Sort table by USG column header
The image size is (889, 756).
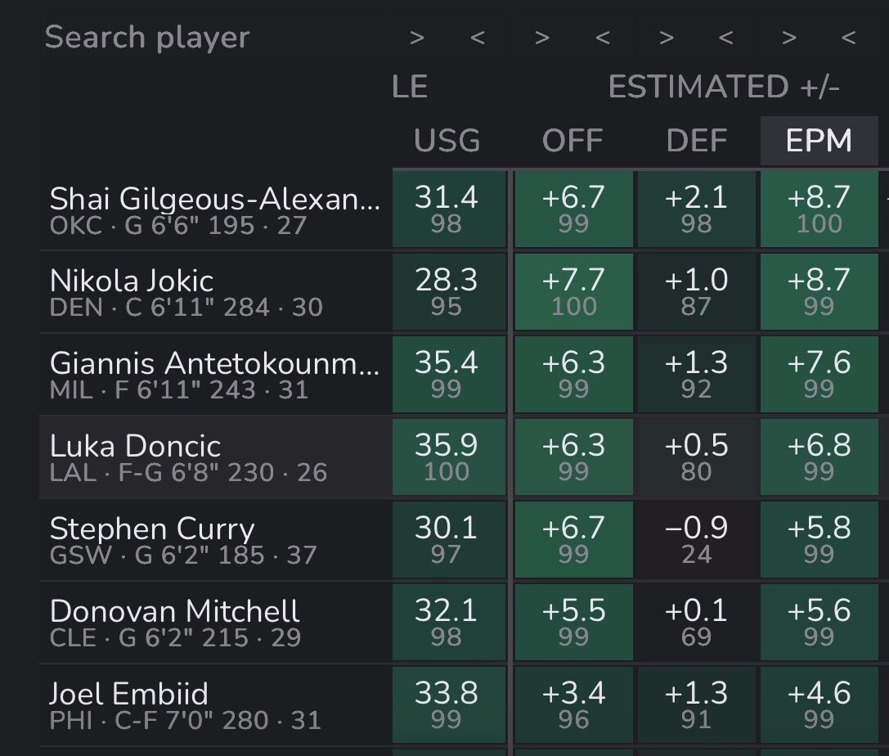click(x=447, y=141)
